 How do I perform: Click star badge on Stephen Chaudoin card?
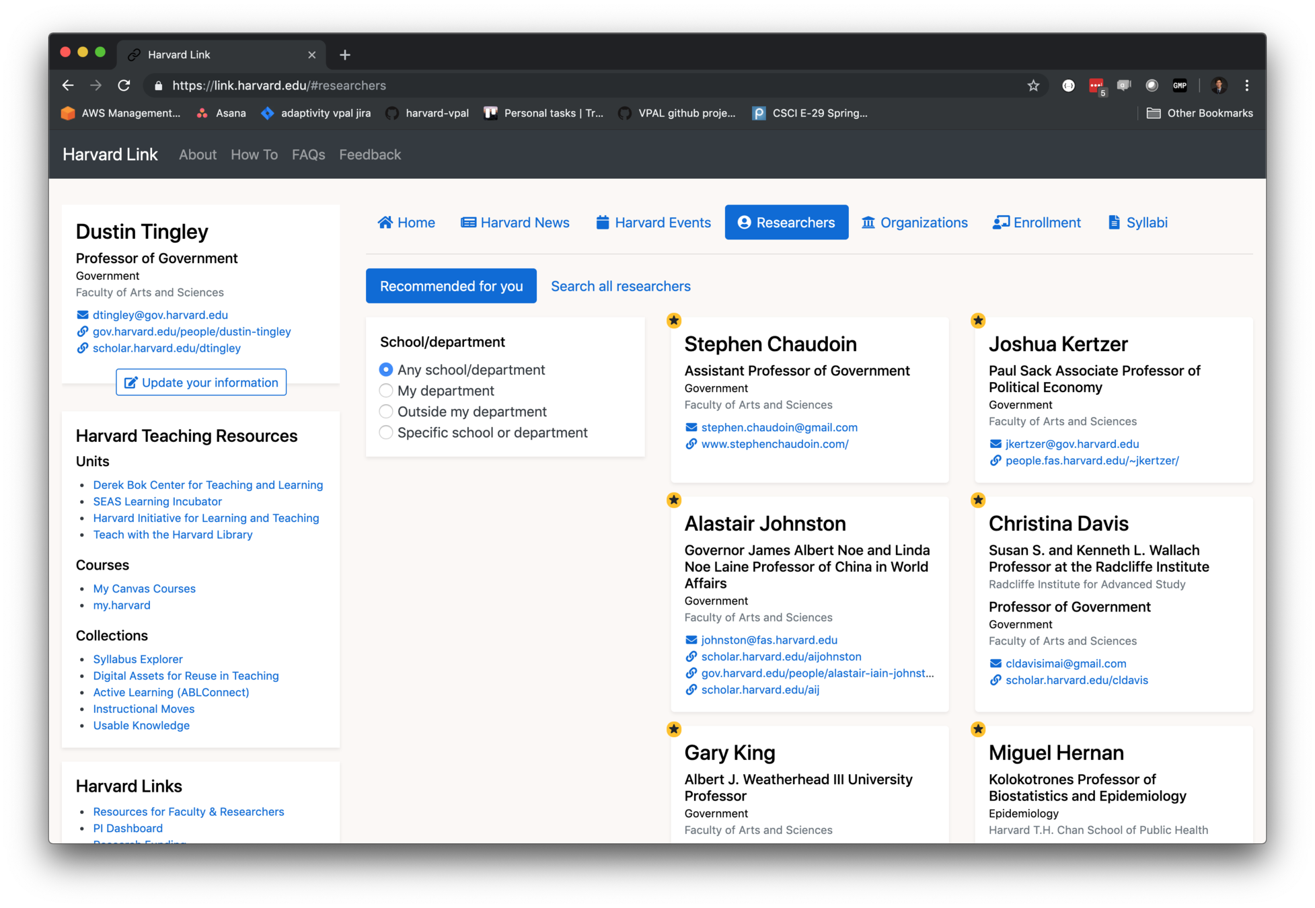(x=674, y=321)
